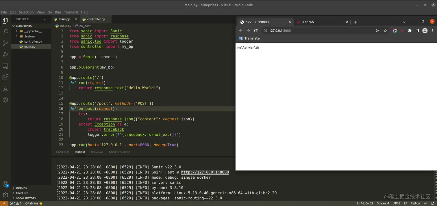Open a new browser tab
Image resolution: width=437 pixels, height=206 pixels.
356,22
